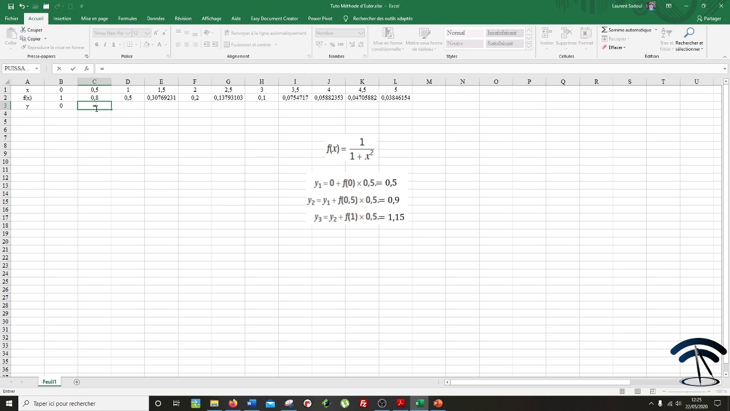The height and width of the screenshot is (411, 730).
Task: Open the font name dropdown
Action: click(128, 33)
